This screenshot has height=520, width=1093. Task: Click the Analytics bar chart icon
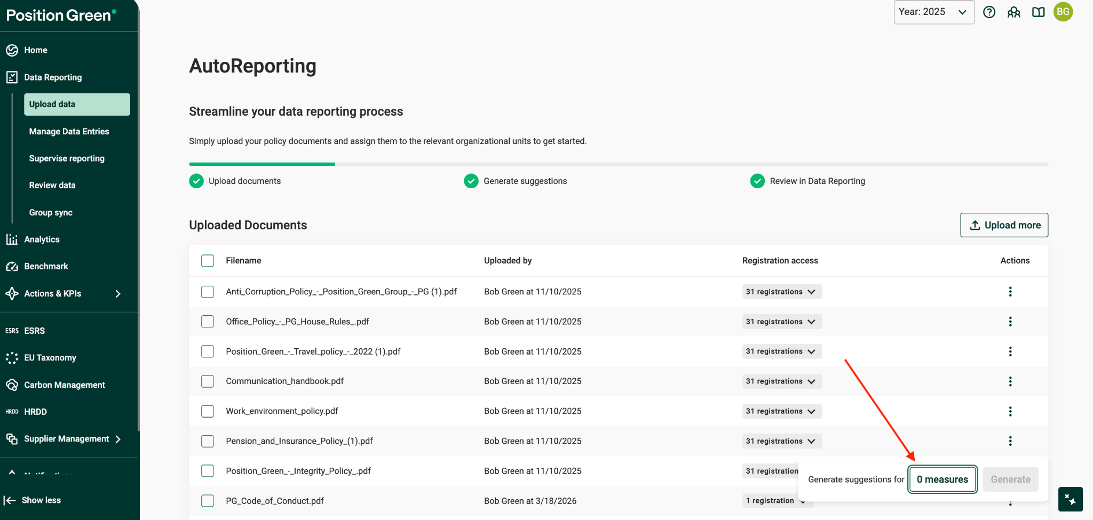pyautogui.click(x=12, y=239)
